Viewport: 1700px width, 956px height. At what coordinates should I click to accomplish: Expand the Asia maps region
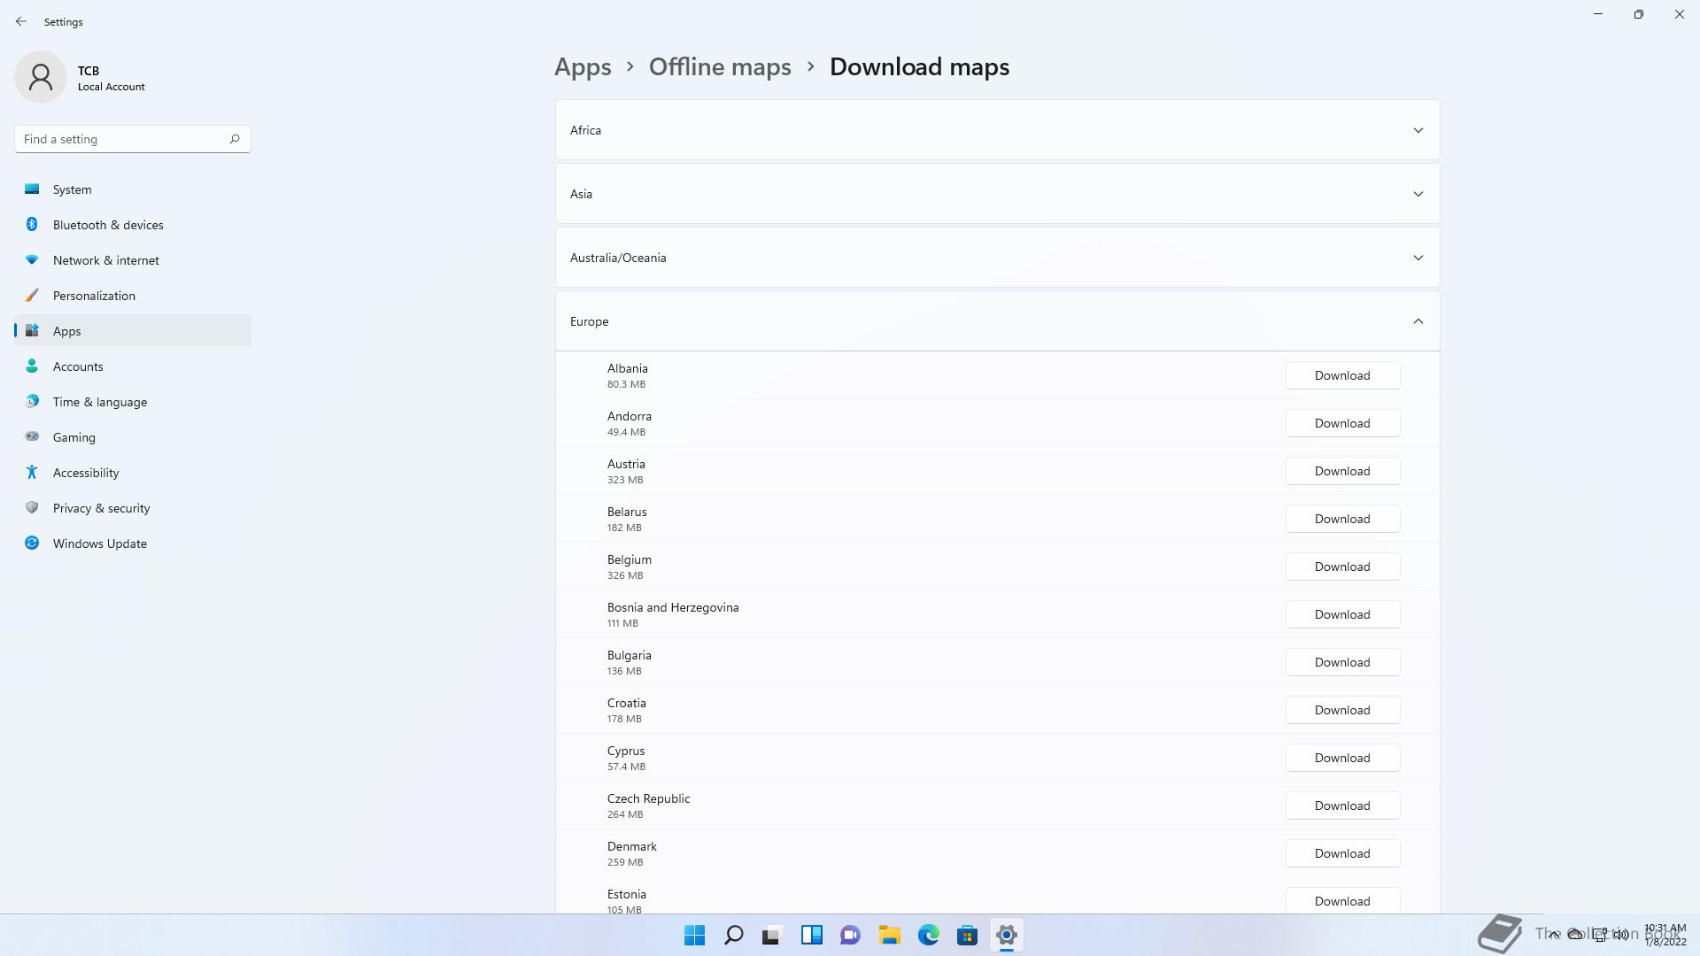pyautogui.click(x=997, y=194)
